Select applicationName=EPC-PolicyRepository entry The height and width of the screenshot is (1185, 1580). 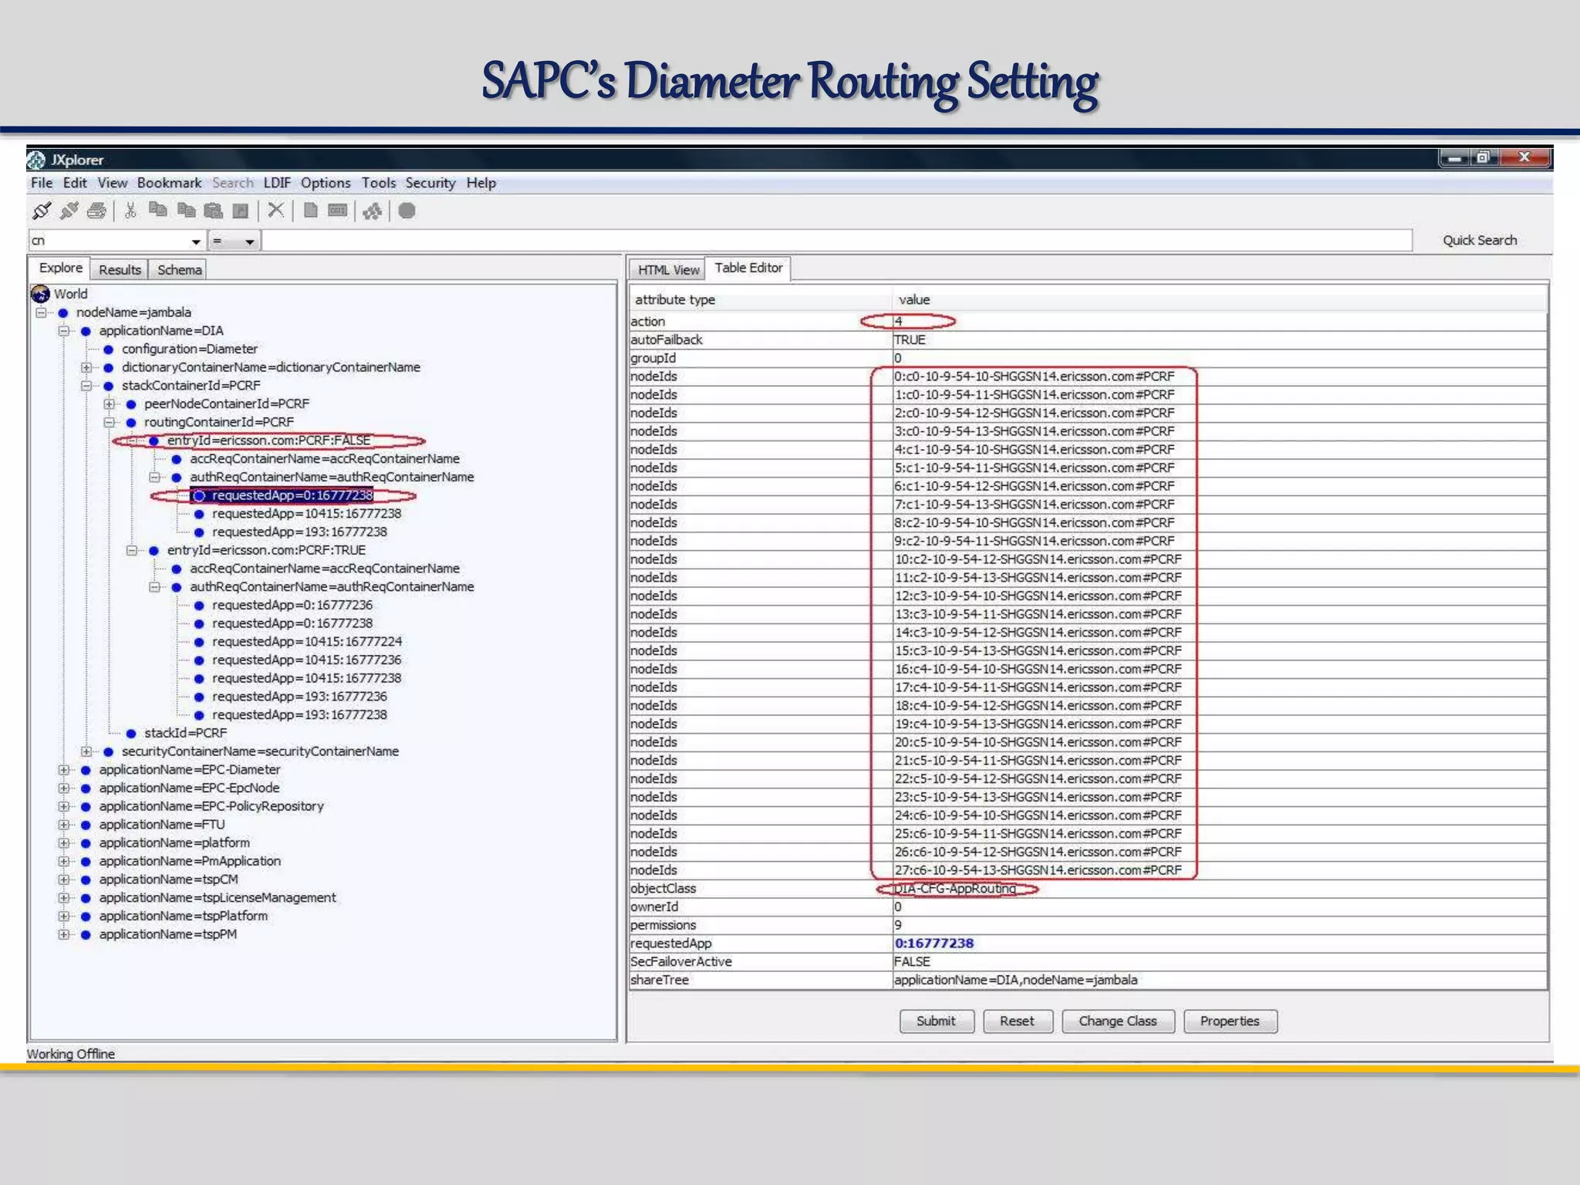pyautogui.click(x=211, y=806)
